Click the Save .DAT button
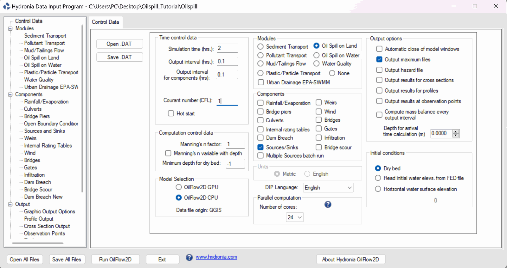This screenshot has width=507, height=268. point(119,57)
